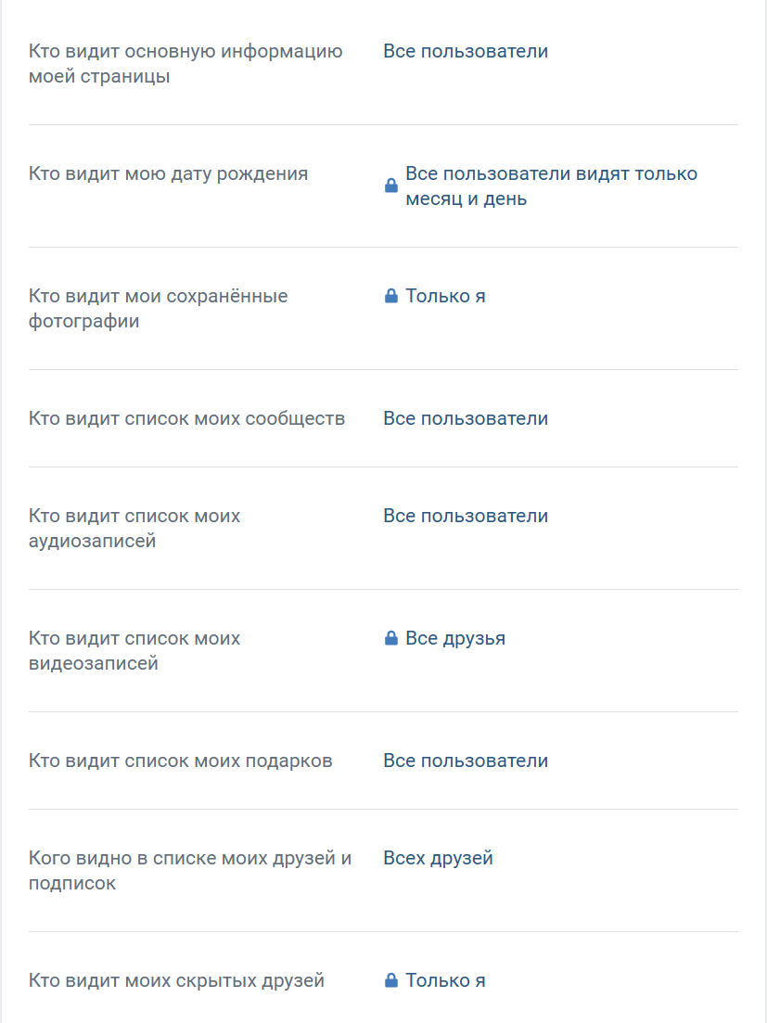
Task: Open 'Все пользователи видят только месяц и день' dropdown
Action: [551, 186]
